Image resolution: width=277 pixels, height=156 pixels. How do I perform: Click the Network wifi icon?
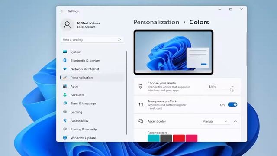click(x=65, y=69)
